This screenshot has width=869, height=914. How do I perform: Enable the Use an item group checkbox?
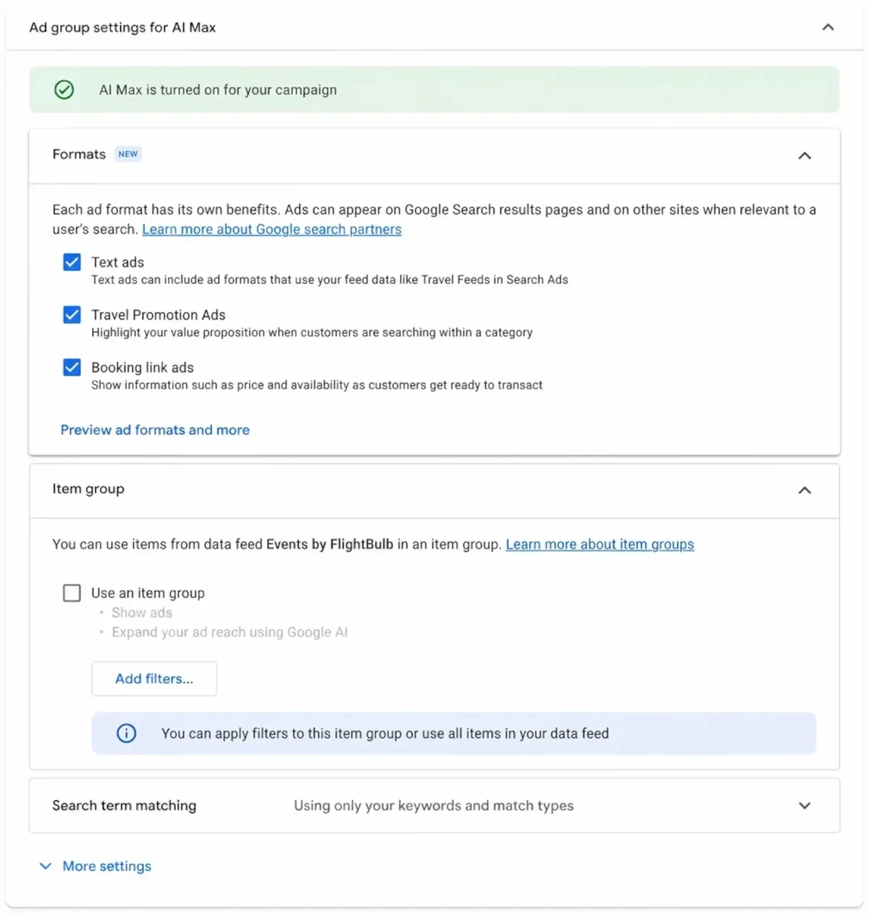pyautogui.click(x=72, y=593)
